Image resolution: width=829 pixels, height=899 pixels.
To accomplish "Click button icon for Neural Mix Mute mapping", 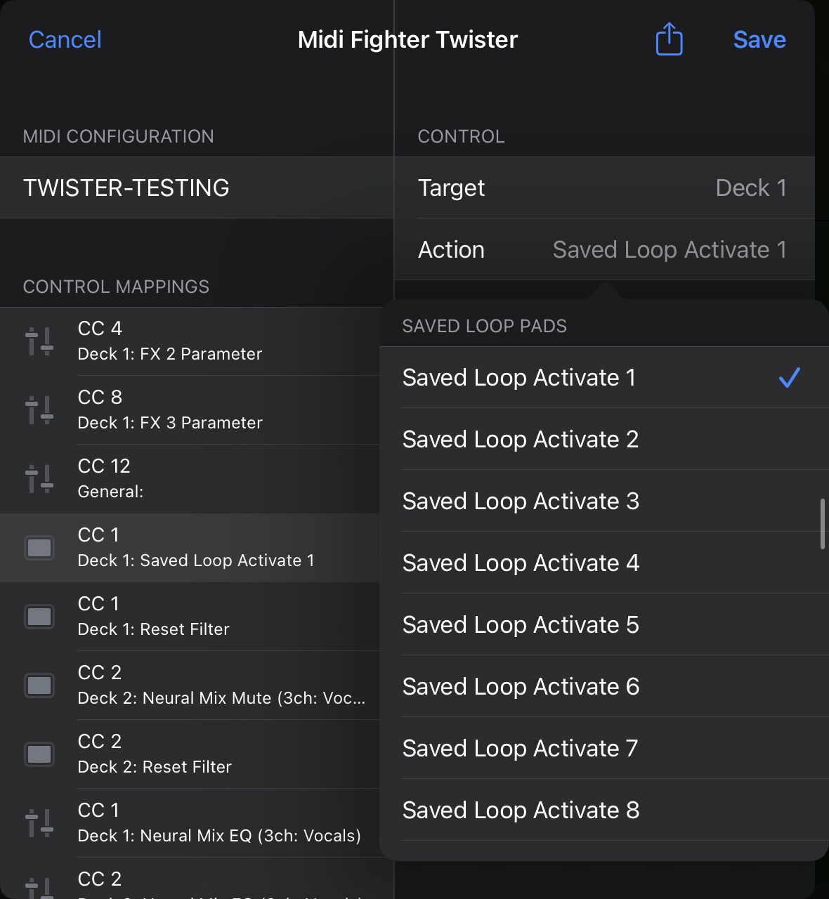I will click(x=39, y=685).
